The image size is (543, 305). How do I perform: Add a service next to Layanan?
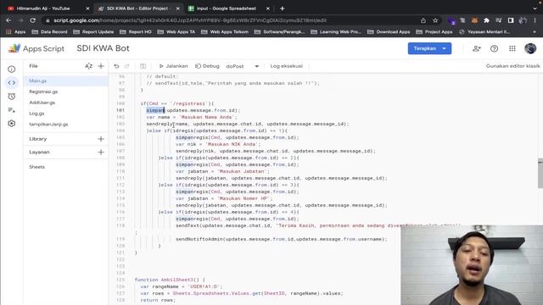coord(101,152)
